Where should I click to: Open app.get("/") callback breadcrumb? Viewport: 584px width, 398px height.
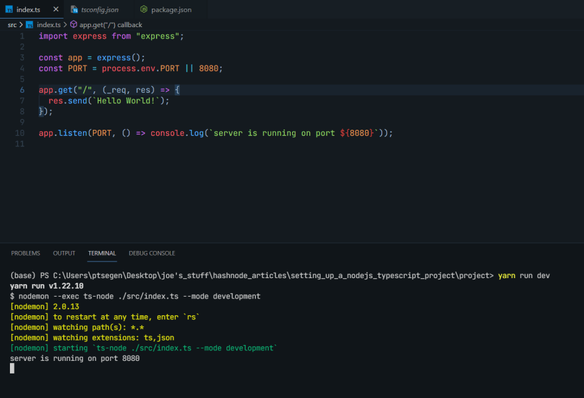click(111, 25)
